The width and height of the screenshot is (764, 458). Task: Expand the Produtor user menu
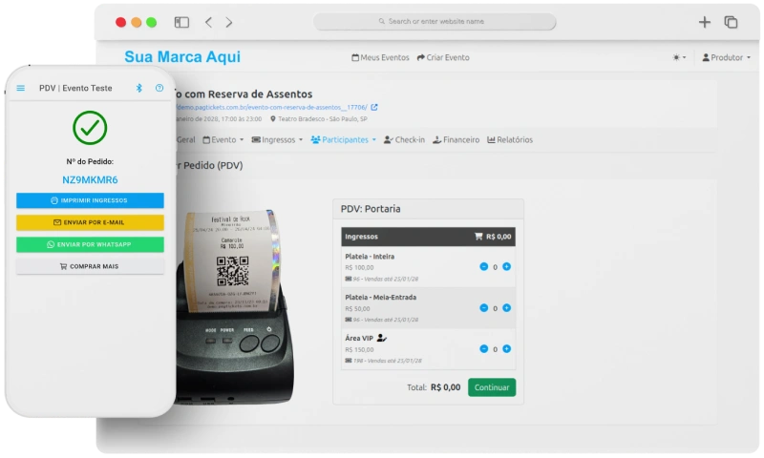click(726, 57)
